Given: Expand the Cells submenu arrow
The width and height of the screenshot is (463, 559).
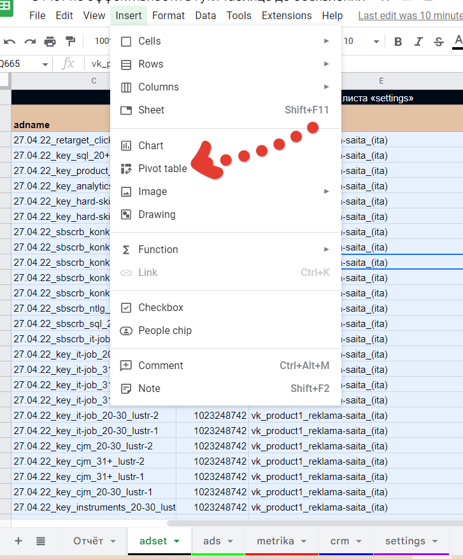Looking at the screenshot, I should pos(326,41).
